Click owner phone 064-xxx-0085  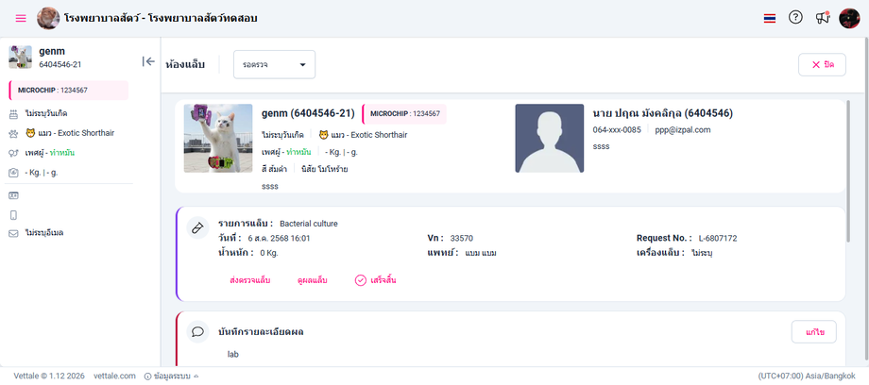tap(617, 130)
